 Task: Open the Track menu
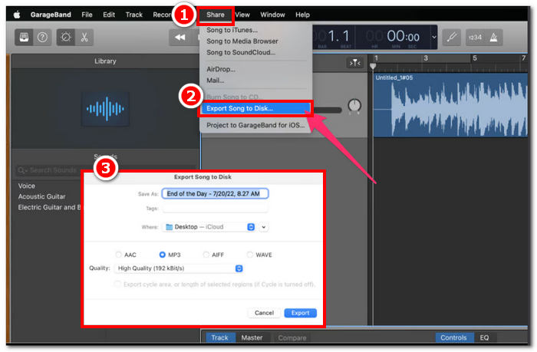[x=134, y=15]
